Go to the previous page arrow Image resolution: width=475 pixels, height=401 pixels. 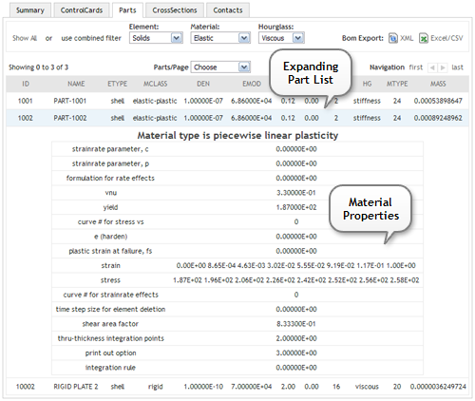(432, 67)
